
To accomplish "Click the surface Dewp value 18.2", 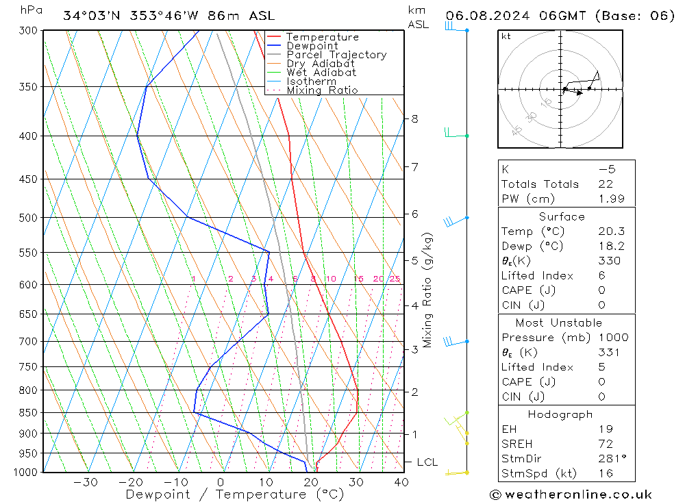I will pyautogui.click(x=612, y=246).
